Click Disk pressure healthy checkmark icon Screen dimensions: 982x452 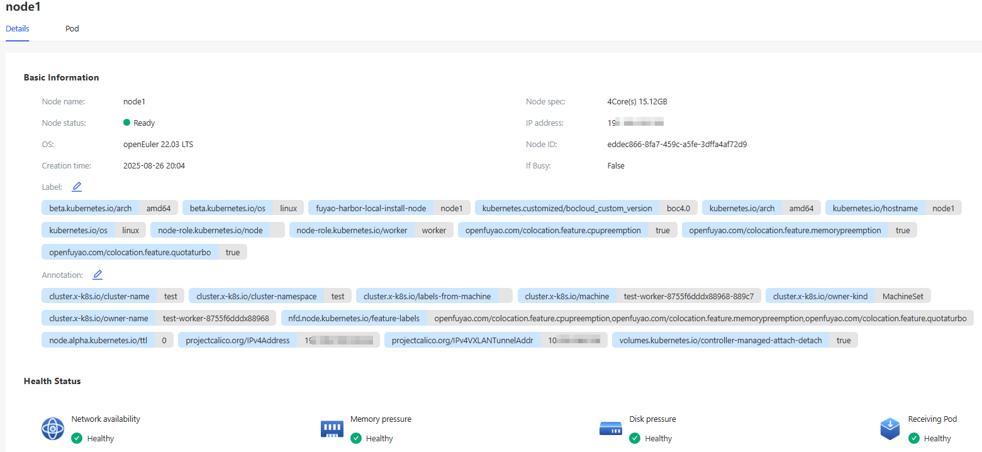click(x=635, y=438)
